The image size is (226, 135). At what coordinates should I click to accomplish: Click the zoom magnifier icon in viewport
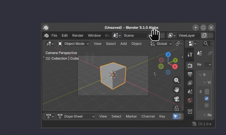coord(177,80)
